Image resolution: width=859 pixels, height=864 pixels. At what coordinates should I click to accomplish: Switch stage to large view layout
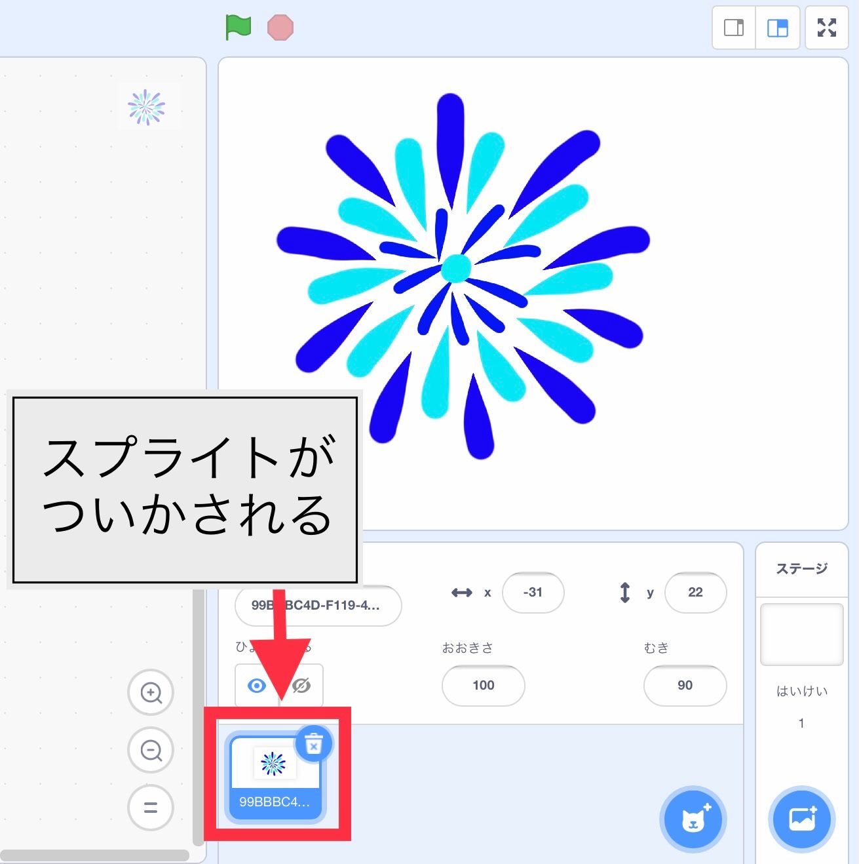[777, 27]
